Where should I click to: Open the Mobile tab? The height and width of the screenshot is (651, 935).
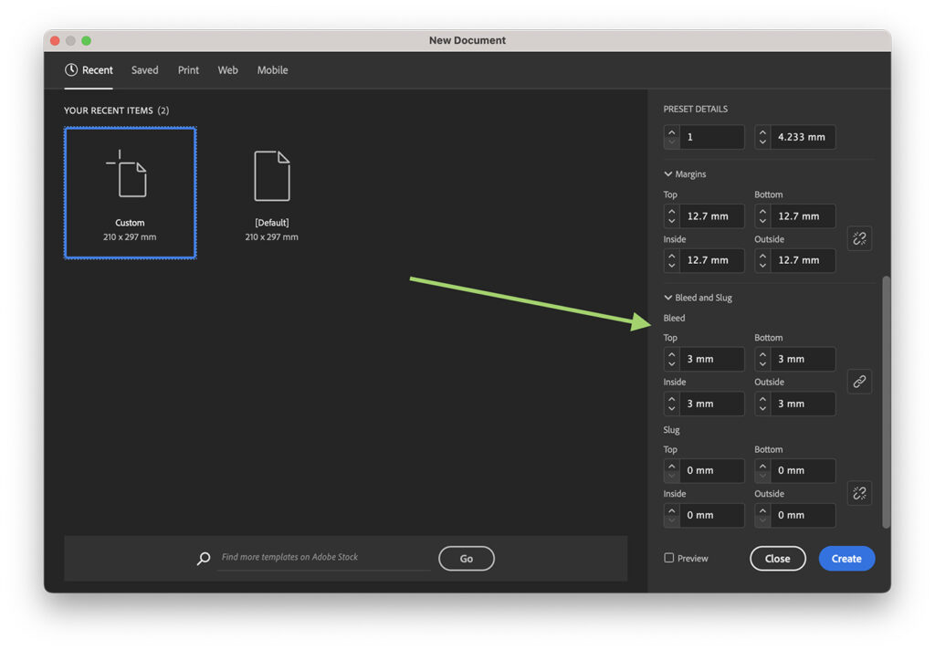(272, 69)
